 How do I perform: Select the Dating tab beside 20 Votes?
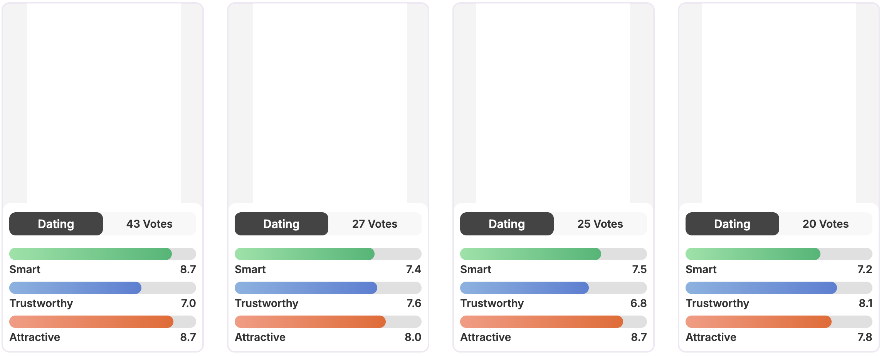pos(732,224)
